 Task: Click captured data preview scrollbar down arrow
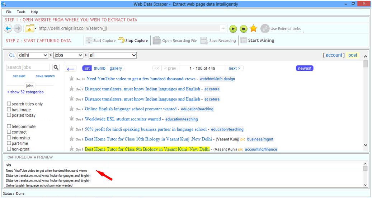click(x=365, y=185)
